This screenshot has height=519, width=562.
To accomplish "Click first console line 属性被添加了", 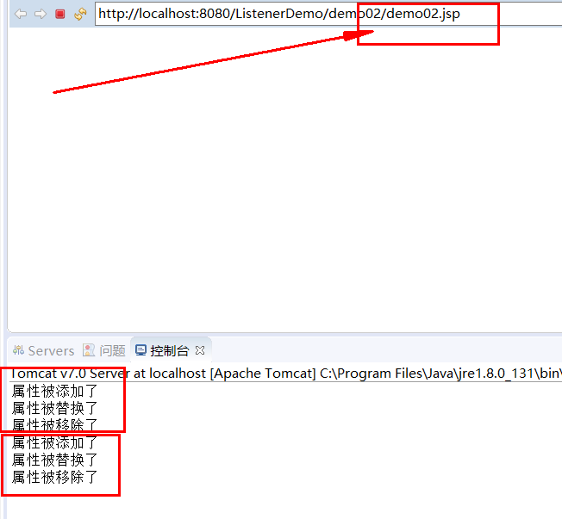I will tap(54, 392).
